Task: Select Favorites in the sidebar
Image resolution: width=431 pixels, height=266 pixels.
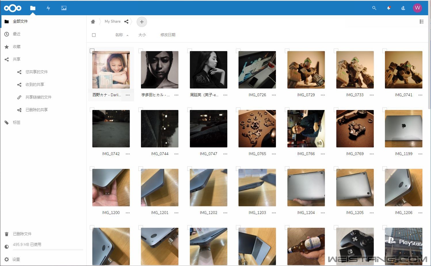Action: point(17,47)
